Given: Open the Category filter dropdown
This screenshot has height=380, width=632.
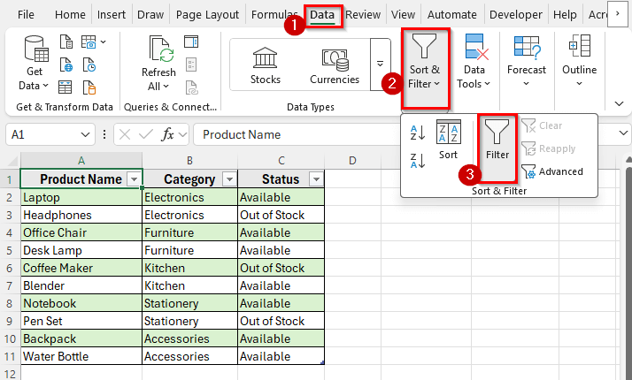Looking at the screenshot, I should [229, 179].
